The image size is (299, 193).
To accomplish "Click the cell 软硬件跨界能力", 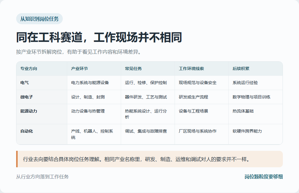I will (256, 134).
